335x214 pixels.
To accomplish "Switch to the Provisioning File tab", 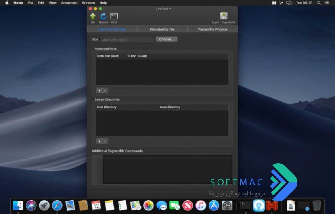I will click(x=162, y=29).
